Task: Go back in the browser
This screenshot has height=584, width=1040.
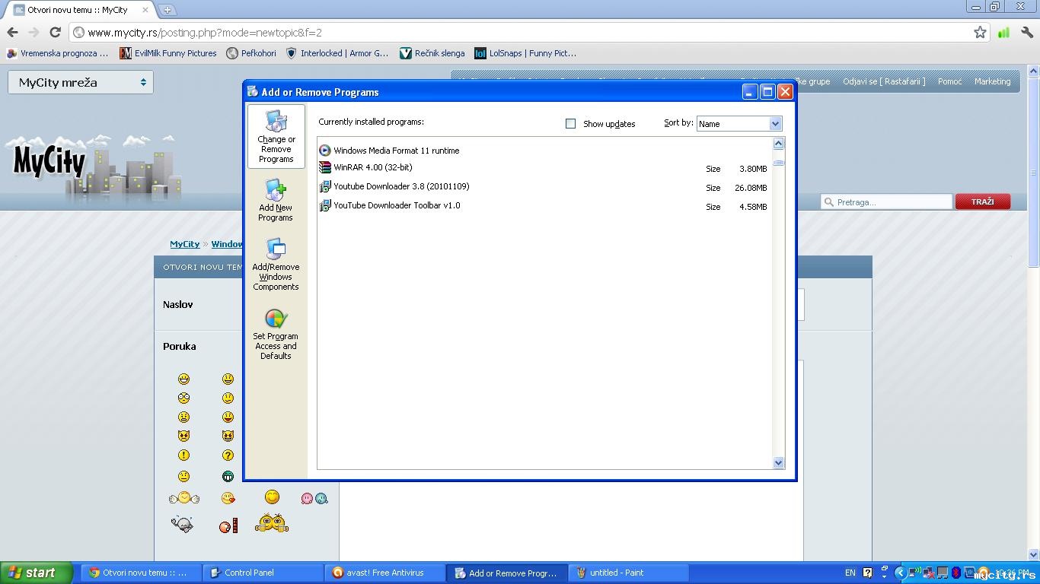Action: [x=12, y=32]
